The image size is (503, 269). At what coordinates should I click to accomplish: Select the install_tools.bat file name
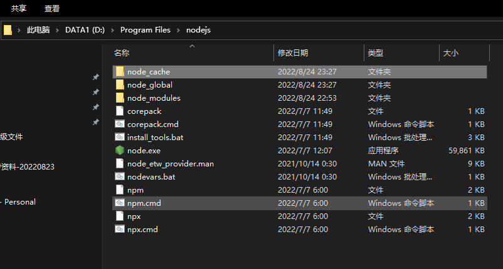156,138
